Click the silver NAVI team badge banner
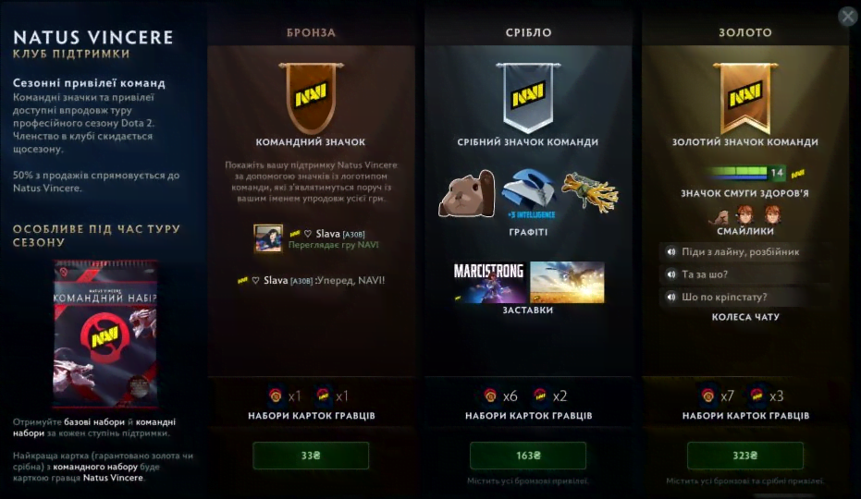Viewport: 861px width, 499px height. tap(528, 98)
